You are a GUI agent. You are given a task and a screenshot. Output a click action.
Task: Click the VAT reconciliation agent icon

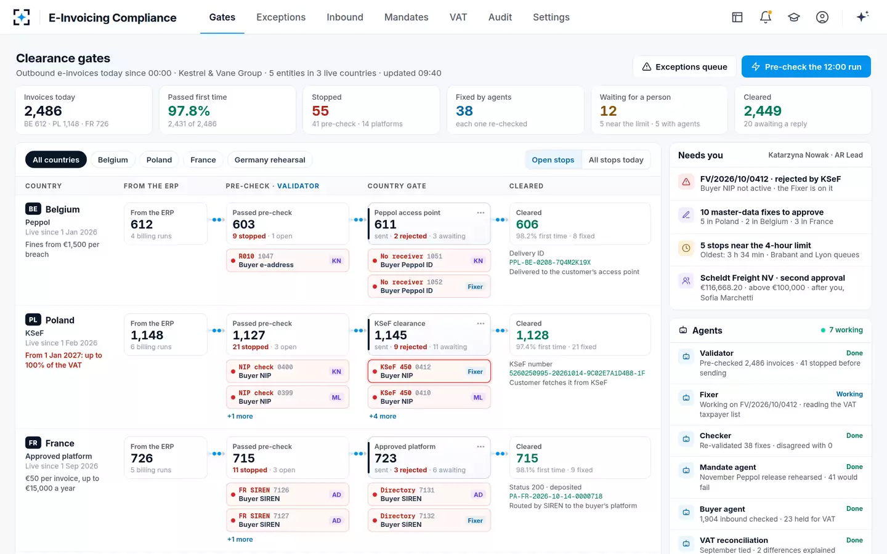686,544
